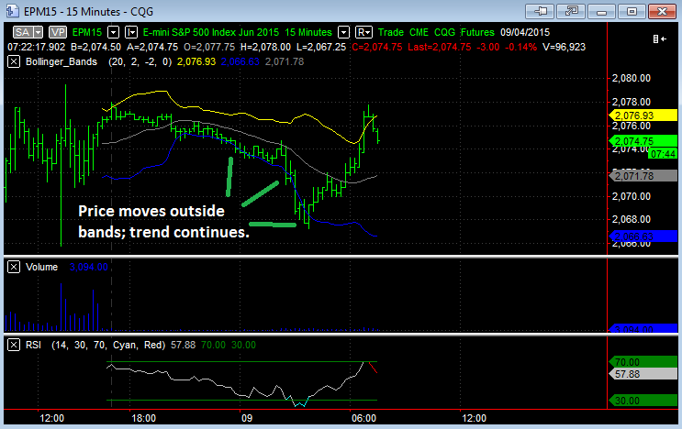This screenshot has height=429, width=682.
Task: Click the VP volume profile button
Action: pos(58,32)
